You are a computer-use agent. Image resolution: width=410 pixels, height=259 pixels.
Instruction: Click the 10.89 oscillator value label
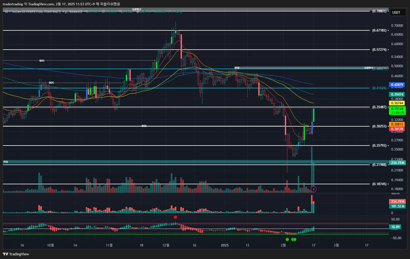point(395,227)
